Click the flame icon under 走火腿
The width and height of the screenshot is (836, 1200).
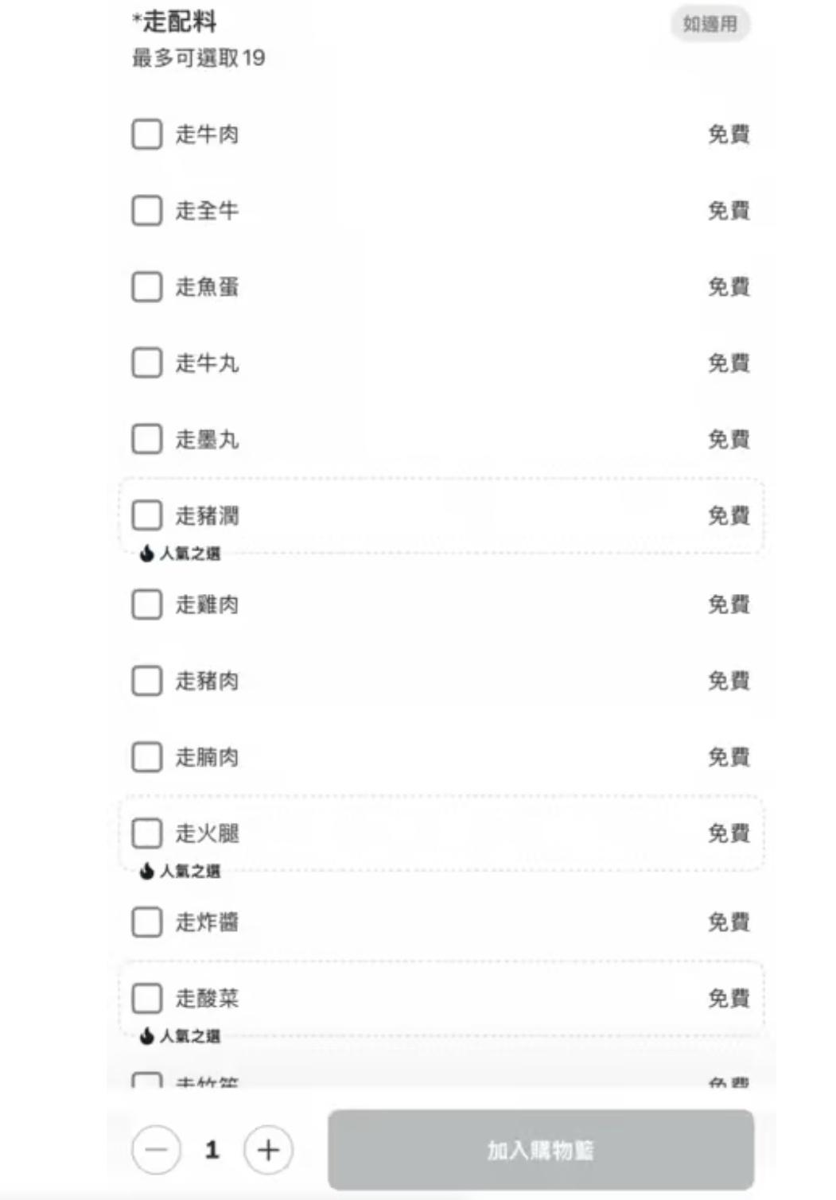[146, 872]
